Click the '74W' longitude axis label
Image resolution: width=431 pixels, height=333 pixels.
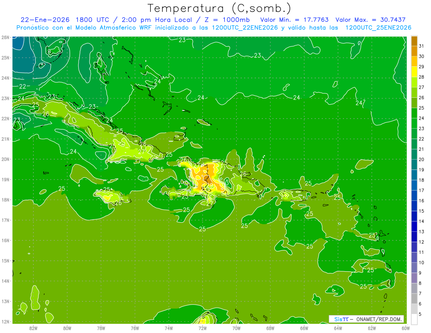(168, 328)
